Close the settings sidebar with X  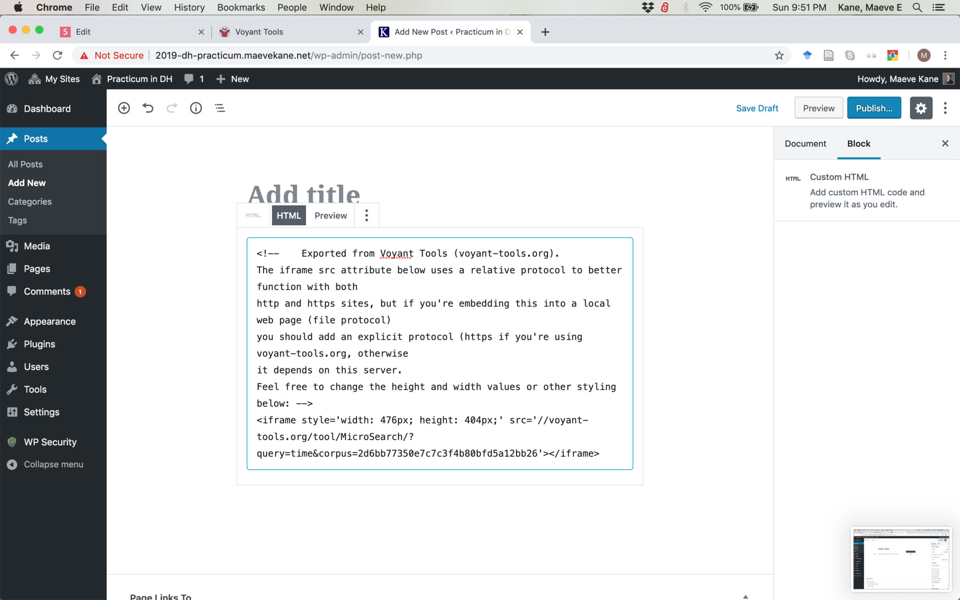[x=945, y=144]
